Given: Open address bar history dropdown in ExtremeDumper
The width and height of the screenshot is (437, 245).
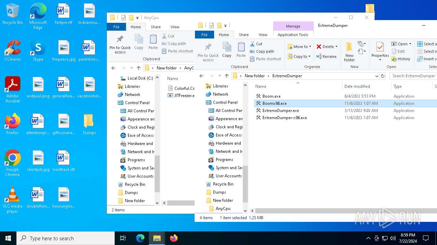Looking at the screenshot, I should pos(377,76).
